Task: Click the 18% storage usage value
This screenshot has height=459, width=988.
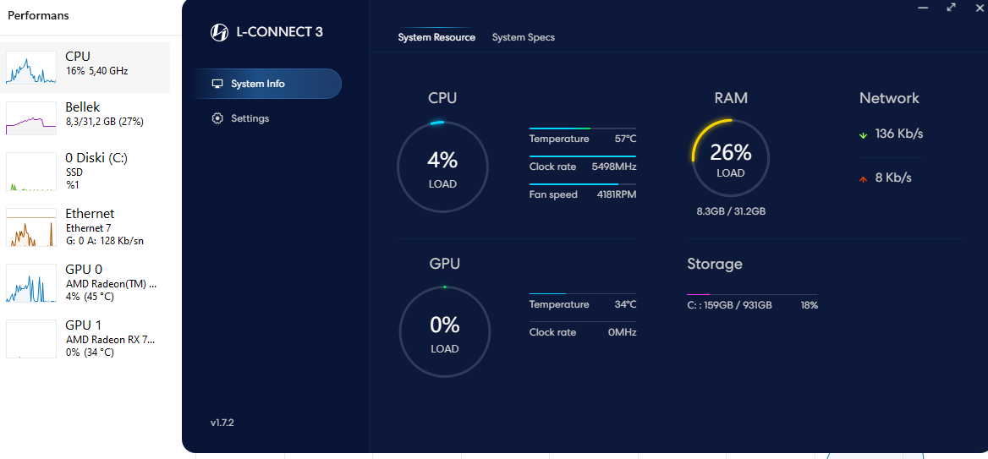Action: click(809, 305)
